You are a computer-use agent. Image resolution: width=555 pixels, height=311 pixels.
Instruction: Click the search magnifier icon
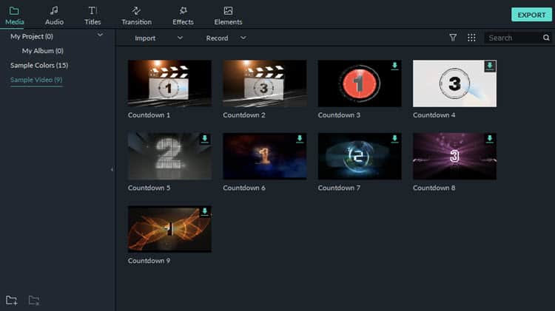point(546,38)
